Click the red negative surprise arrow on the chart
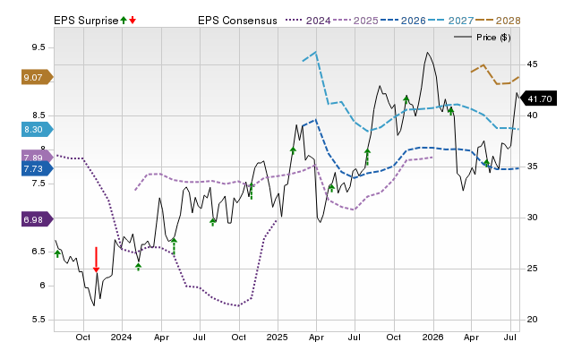 pos(96,260)
